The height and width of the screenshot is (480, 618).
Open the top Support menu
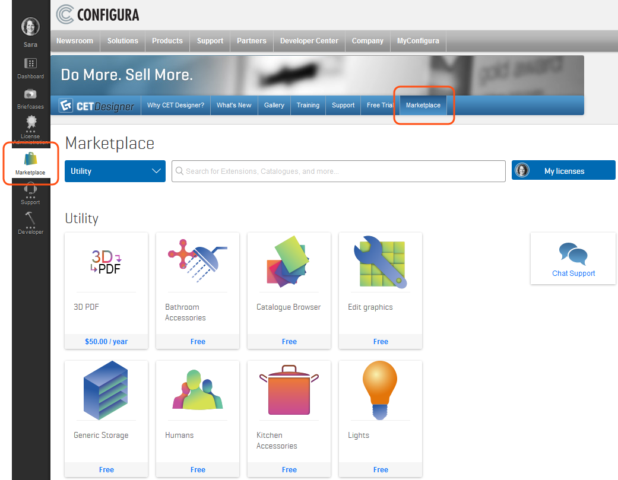210,41
